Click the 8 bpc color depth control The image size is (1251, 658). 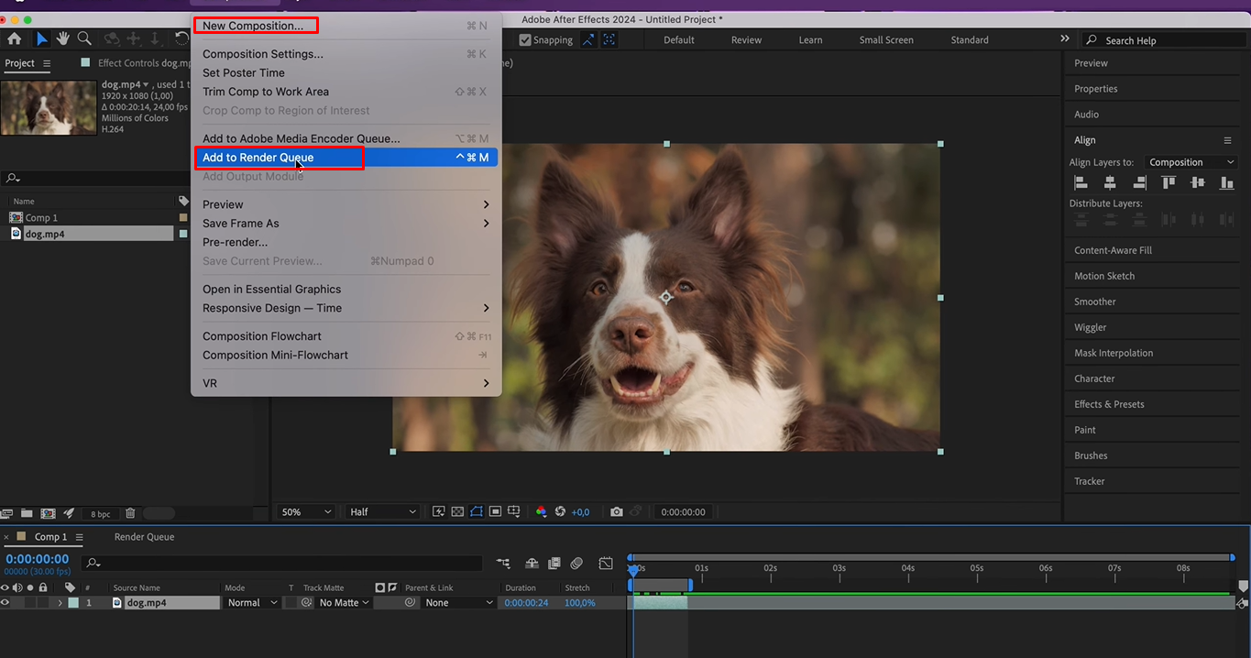(x=100, y=512)
